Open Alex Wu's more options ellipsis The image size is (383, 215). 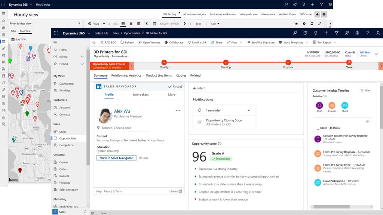178,111
